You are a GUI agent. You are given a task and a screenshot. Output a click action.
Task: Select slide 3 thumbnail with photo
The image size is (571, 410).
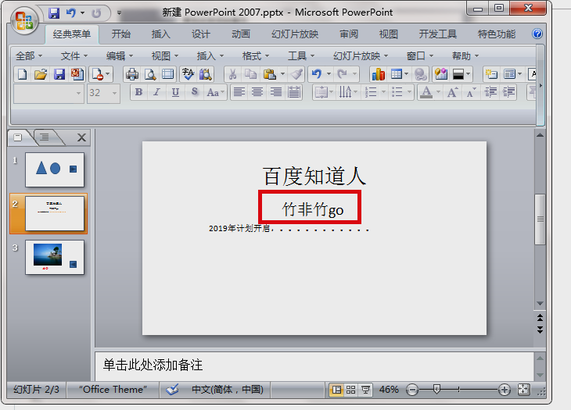[x=55, y=258]
